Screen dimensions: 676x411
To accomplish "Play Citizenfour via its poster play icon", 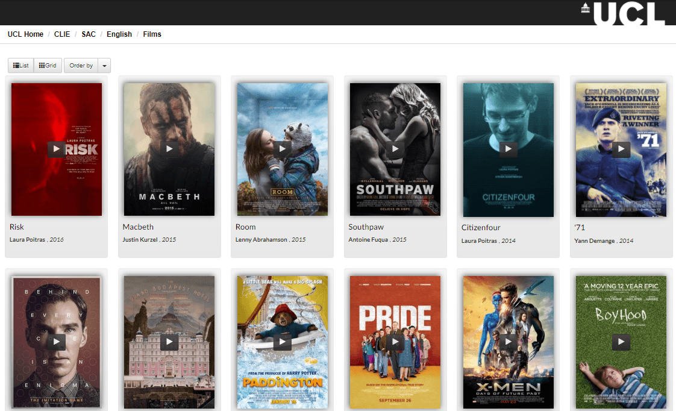I will click(x=509, y=149).
